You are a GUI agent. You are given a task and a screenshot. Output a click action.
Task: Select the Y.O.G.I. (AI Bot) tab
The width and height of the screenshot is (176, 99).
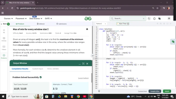pos(53,69)
